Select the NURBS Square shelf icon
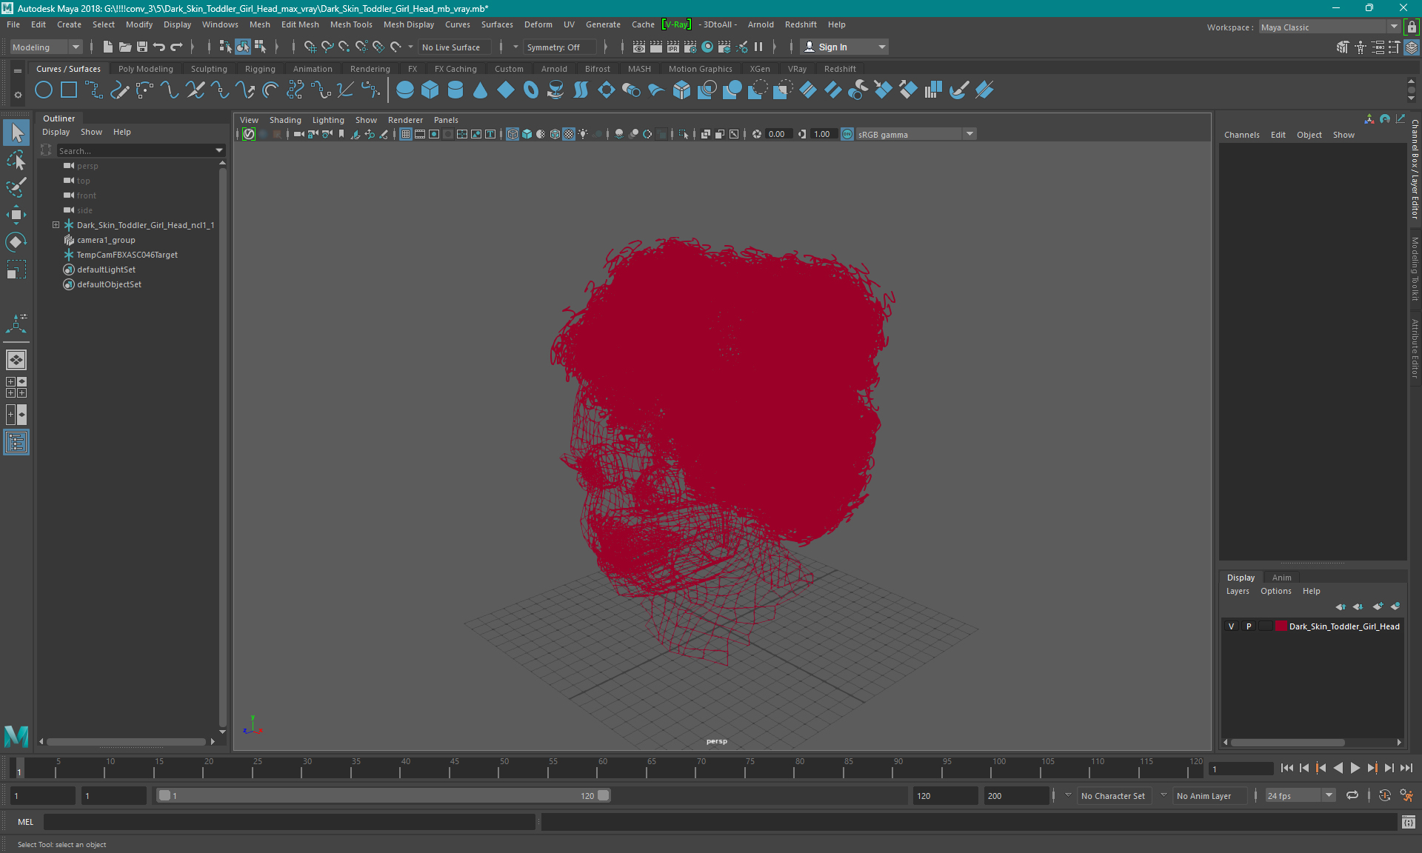 pos(69,90)
